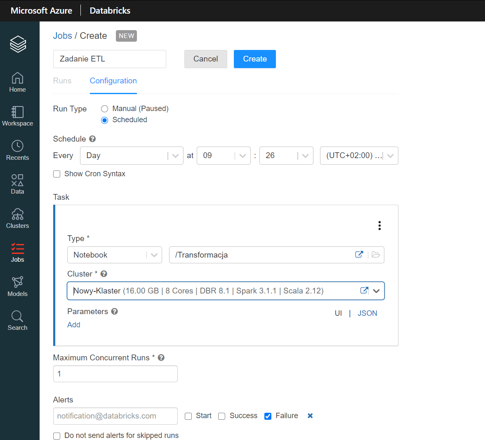Viewport: 485px width, 440px height.
Task: Switch parameters view to JSON
Action: point(367,313)
